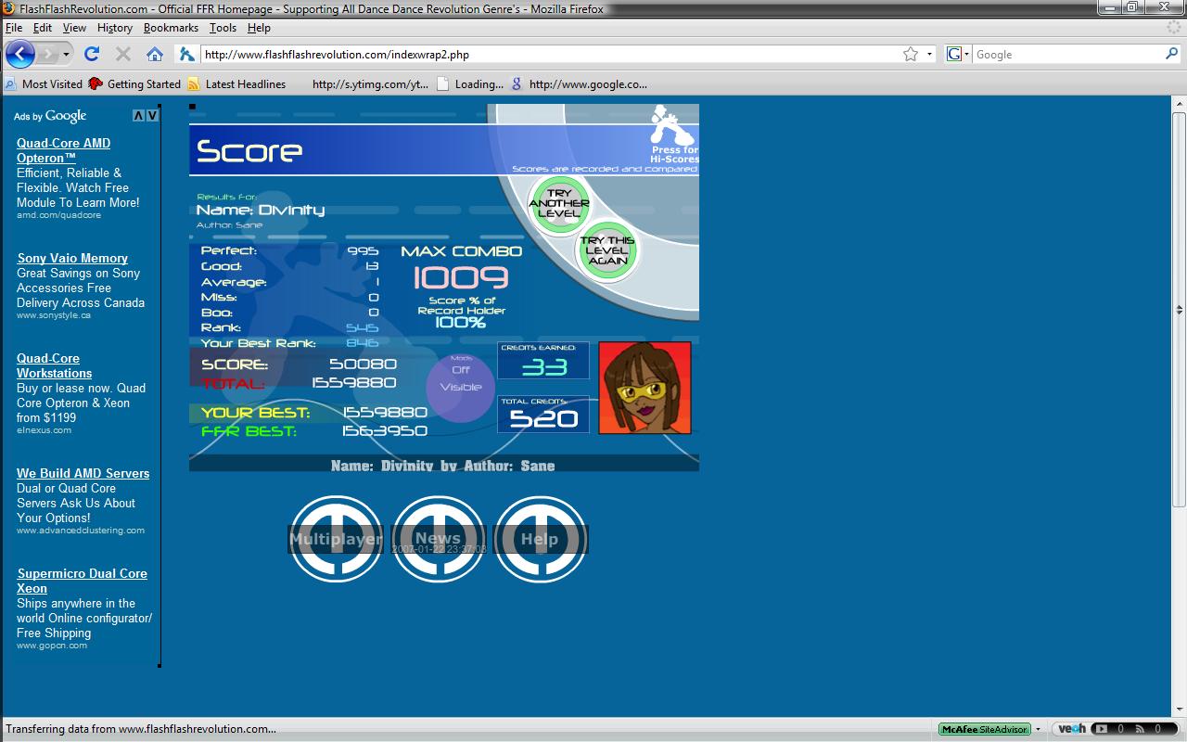Open the Edit menu

(x=43, y=28)
